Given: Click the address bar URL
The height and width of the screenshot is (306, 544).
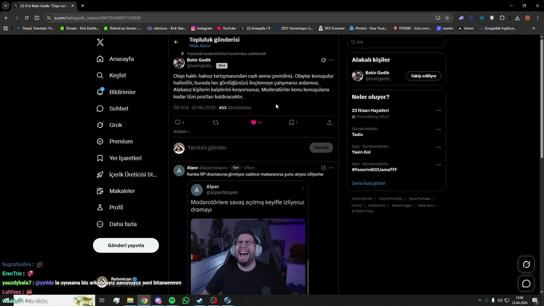Looking at the screenshot, I should tap(98, 18).
